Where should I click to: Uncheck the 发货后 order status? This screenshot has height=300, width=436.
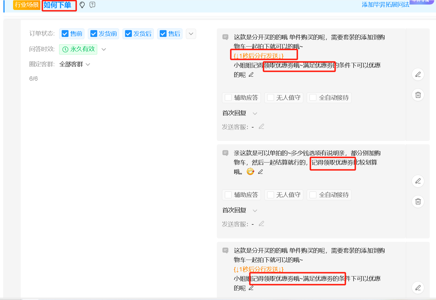(128, 34)
